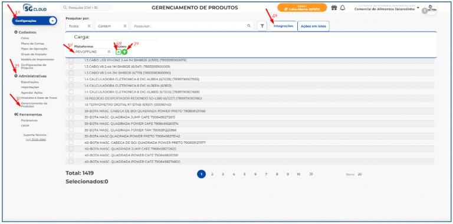
Task: Open Importações menu item
Action: [29, 87]
